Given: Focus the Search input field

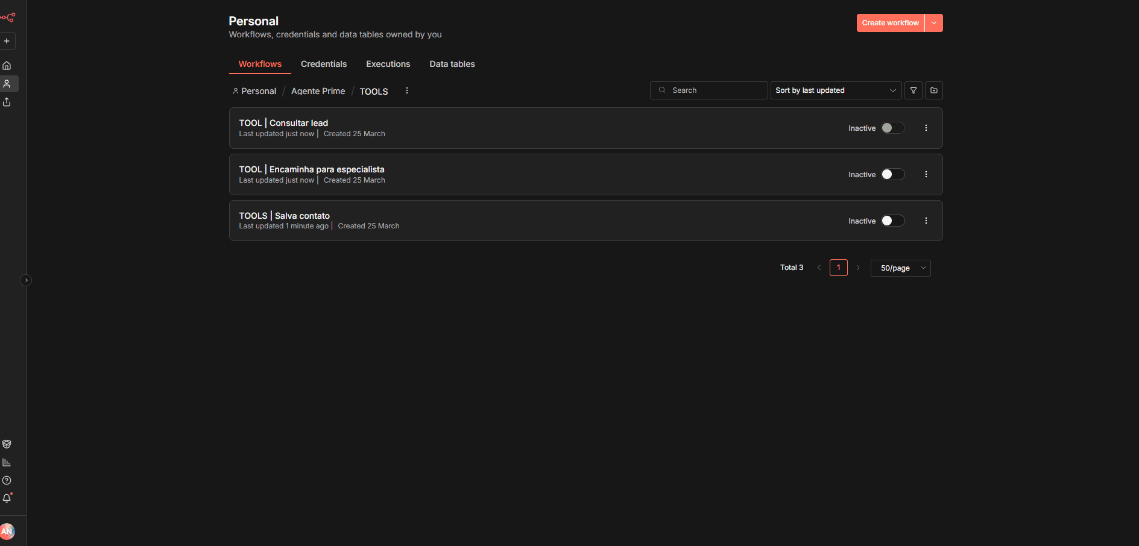Looking at the screenshot, I should tap(708, 90).
